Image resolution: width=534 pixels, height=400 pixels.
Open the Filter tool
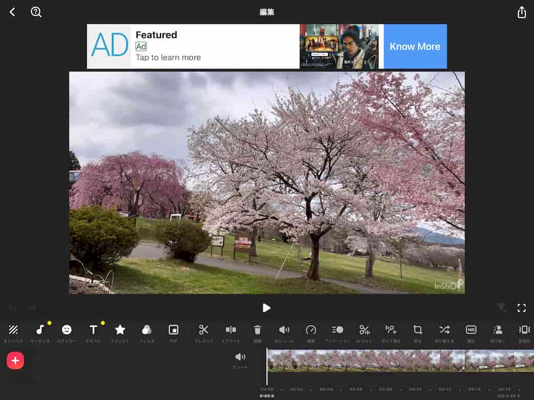click(x=147, y=330)
